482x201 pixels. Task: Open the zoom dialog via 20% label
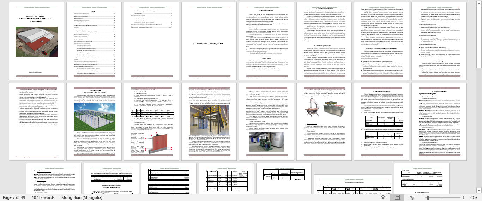[x=473, y=197]
